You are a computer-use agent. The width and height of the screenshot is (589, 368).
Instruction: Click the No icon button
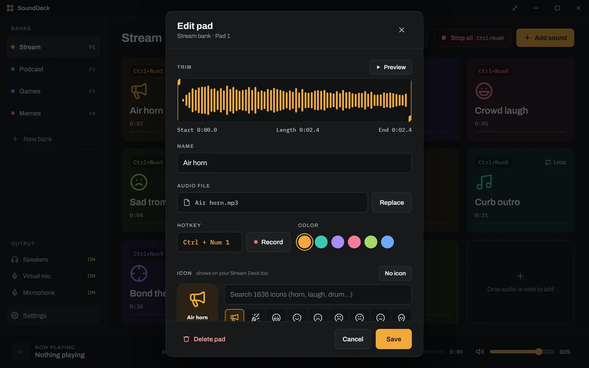coord(395,273)
